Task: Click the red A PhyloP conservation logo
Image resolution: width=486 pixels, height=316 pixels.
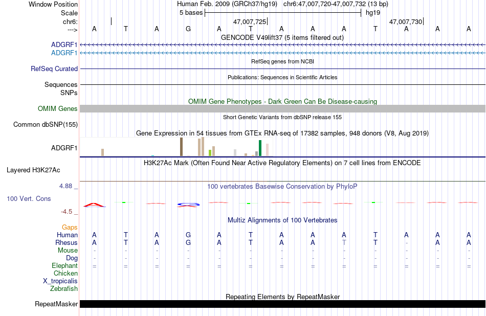Action: click(94, 205)
